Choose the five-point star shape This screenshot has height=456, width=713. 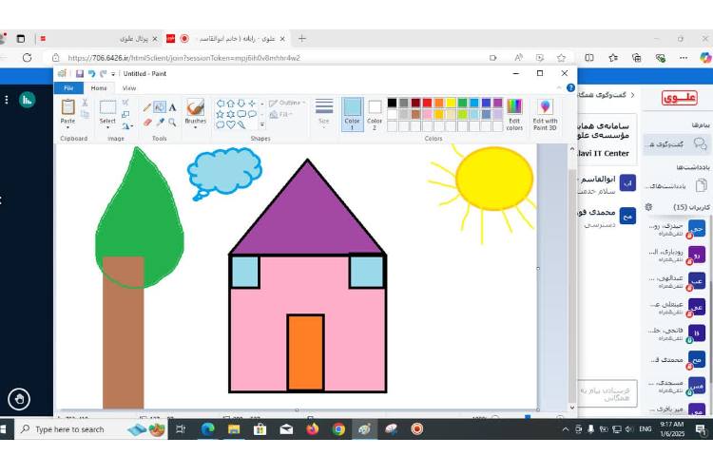pyautogui.click(x=221, y=114)
